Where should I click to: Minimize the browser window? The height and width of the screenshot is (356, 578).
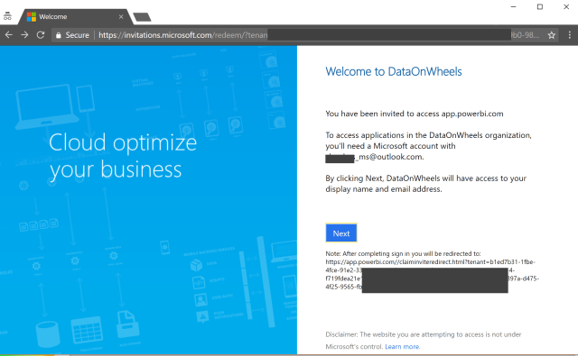pos(513,6)
